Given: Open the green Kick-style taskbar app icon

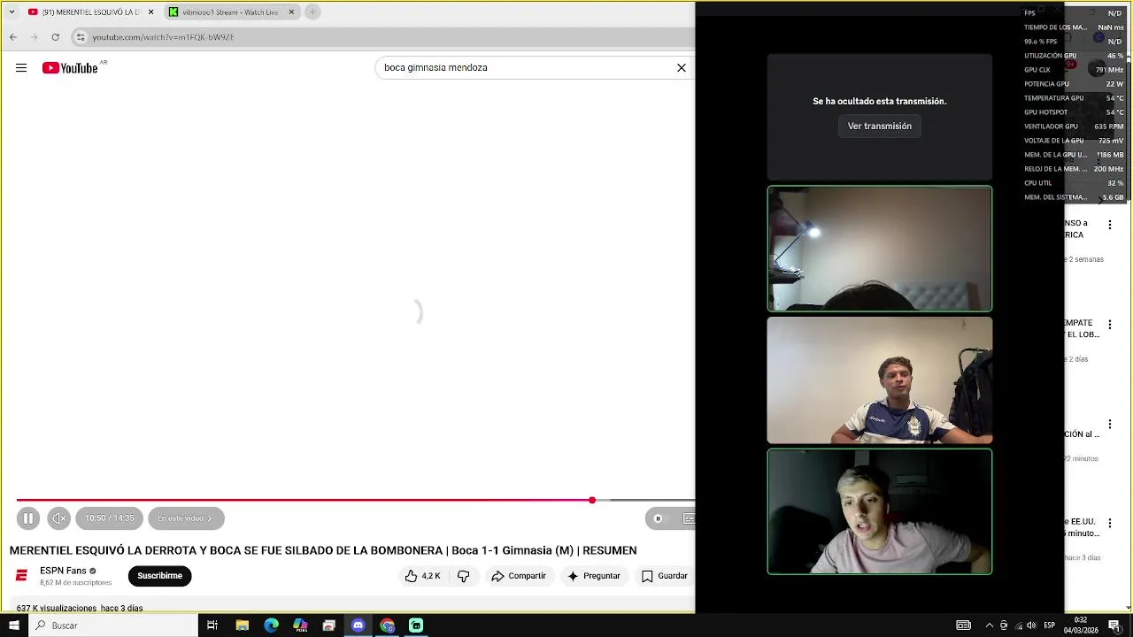Looking at the screenshot, I should (x=416, y=625).
